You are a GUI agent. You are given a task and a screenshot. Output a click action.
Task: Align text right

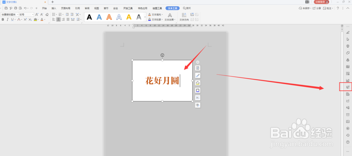point(63,19)
